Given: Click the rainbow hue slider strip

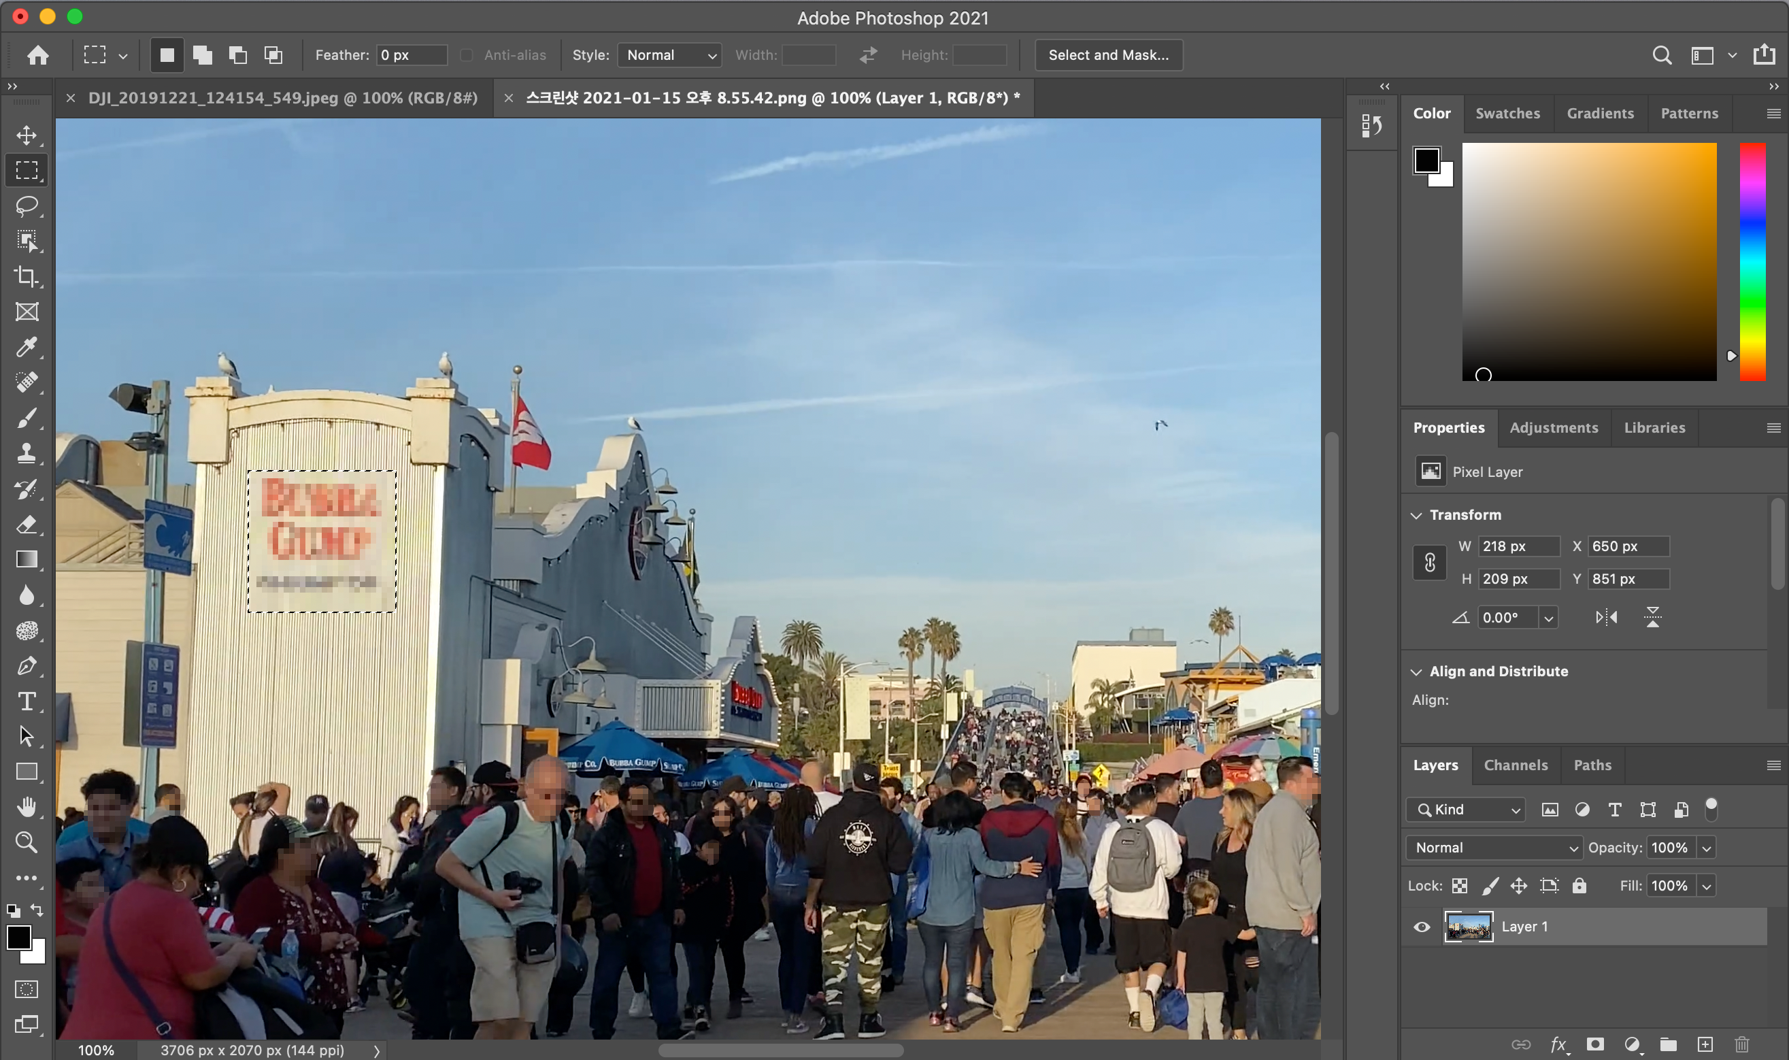Looking at the screenshot, I should pos(1752,261).
